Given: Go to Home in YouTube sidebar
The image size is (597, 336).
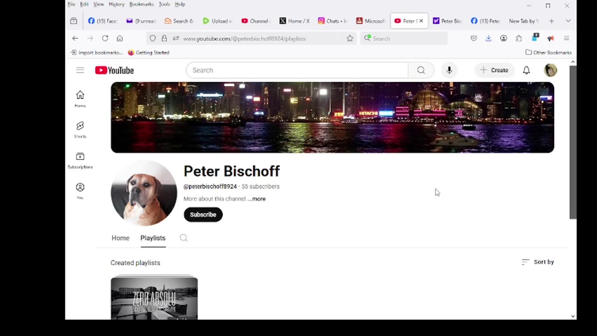Looking at the screenshot, I should point(80,99).
